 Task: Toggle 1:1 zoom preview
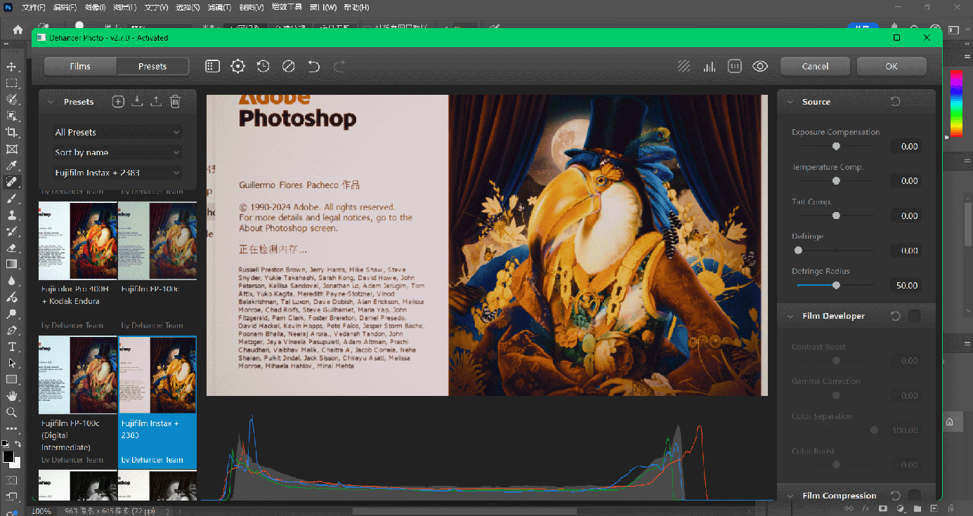[x=734, y=66]
